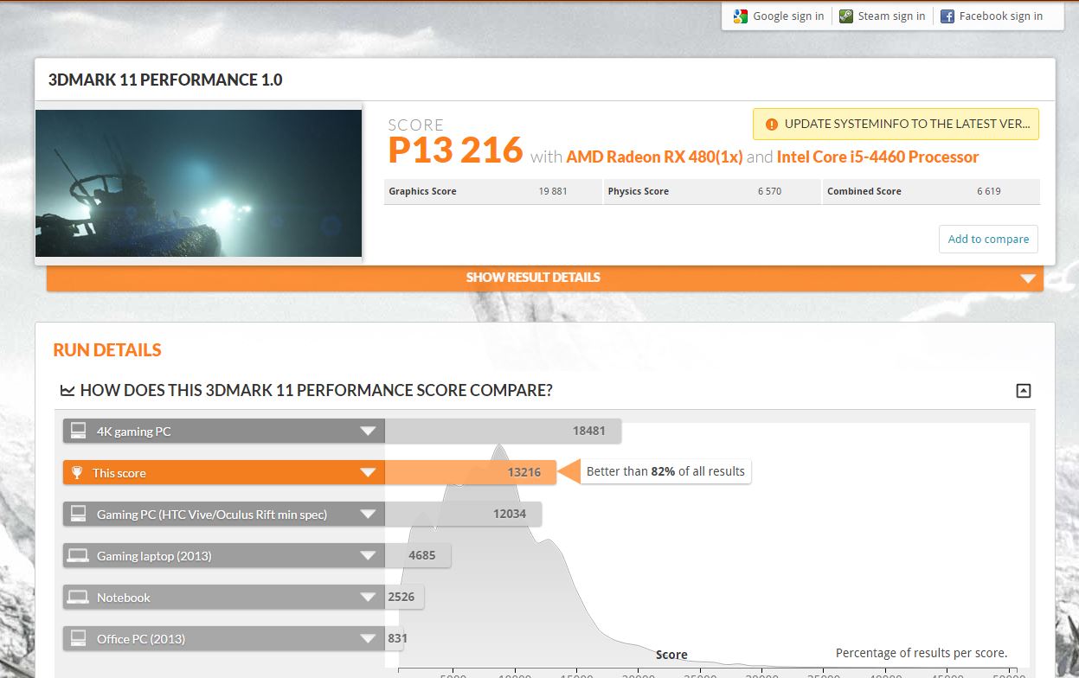Click the monitor icon on Office PC (2013) row

[x=78, y=638]
